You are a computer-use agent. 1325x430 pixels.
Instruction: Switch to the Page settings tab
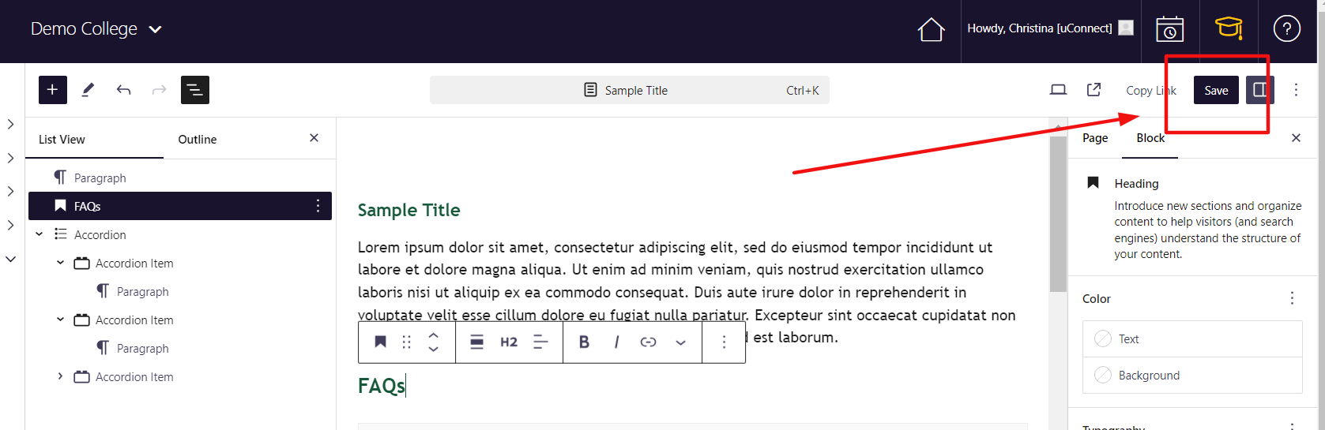pos(1094,138)
